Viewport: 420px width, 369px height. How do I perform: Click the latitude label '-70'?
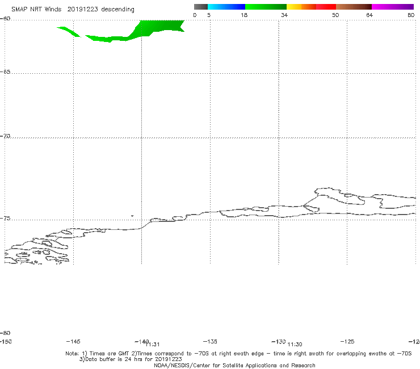(5, 136)
